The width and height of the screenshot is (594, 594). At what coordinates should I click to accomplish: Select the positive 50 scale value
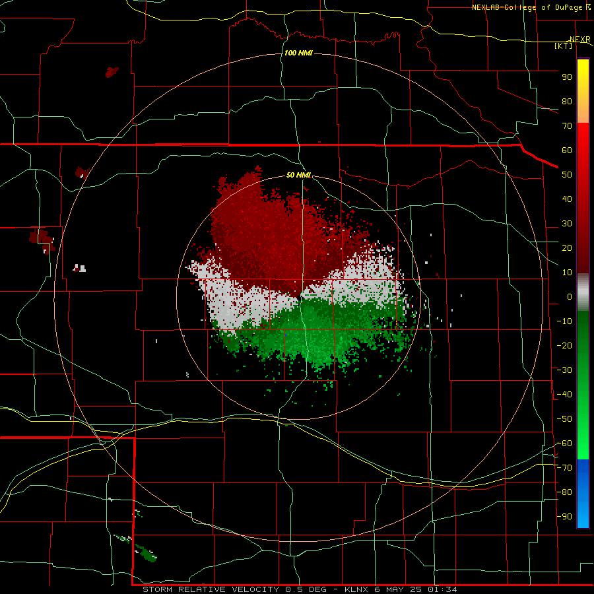(567, 175)
